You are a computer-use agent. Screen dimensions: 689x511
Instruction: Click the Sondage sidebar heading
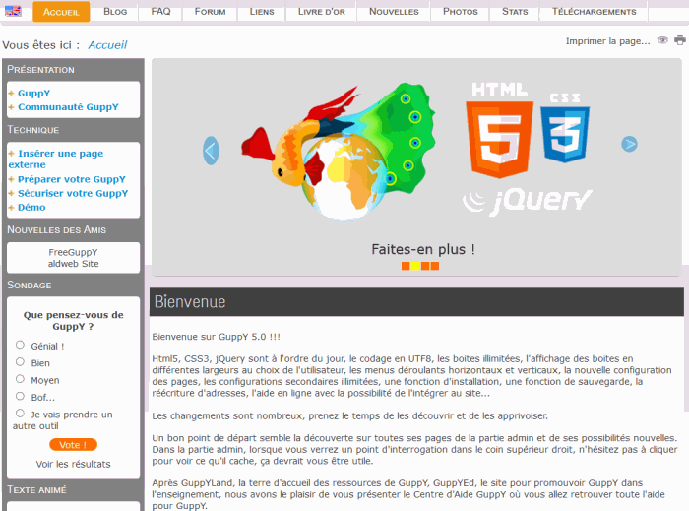click(x=29, y=285)
